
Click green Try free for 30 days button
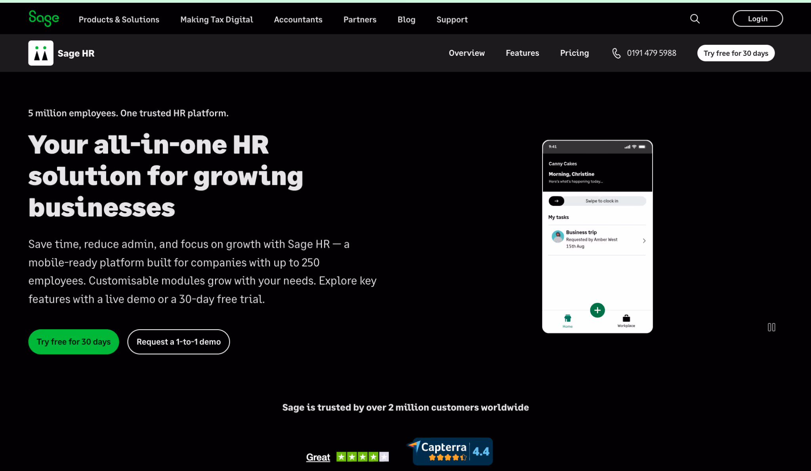[74, 342]
